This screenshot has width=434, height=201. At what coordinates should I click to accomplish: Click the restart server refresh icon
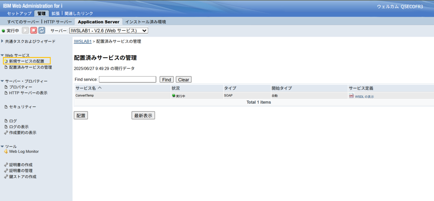coord(42,31)
